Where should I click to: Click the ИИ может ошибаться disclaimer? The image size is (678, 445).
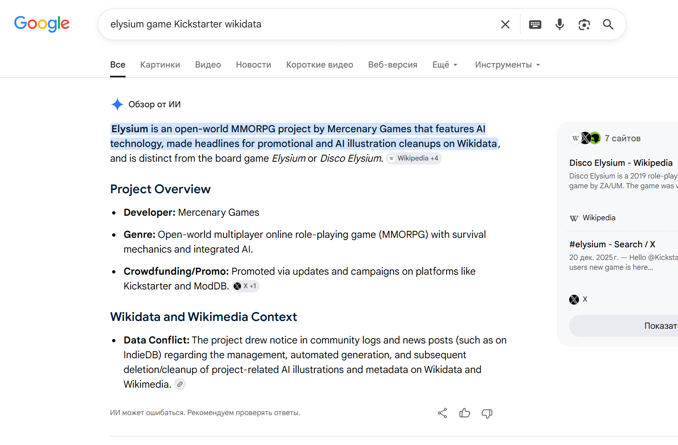point(205,413)
